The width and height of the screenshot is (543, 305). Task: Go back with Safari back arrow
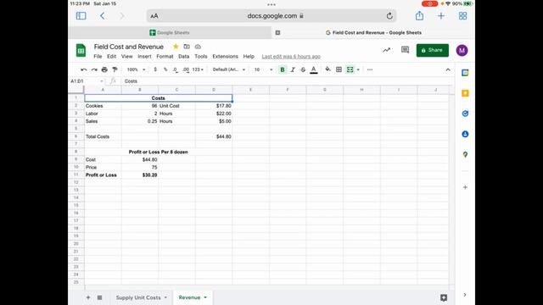click(x=102, y=16)
